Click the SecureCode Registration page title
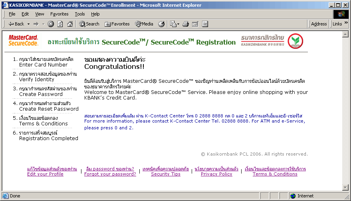 click(141, 42)
